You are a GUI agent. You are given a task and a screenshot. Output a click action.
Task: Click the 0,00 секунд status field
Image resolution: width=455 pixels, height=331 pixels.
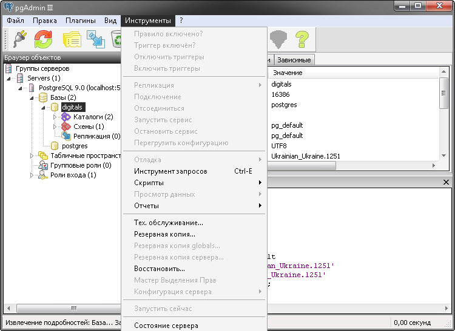(x=413, y=323)
